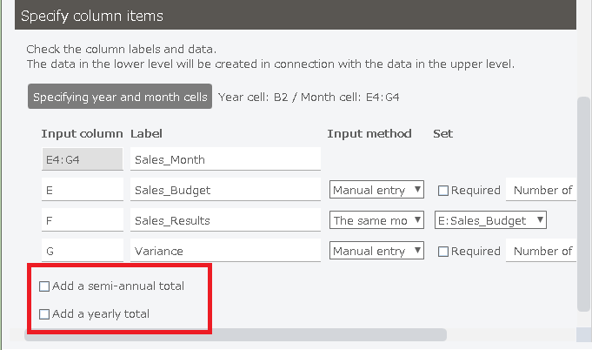
Task: Enable the 'Add a semi-annual total' checkbox
Action: pos(45,286)
